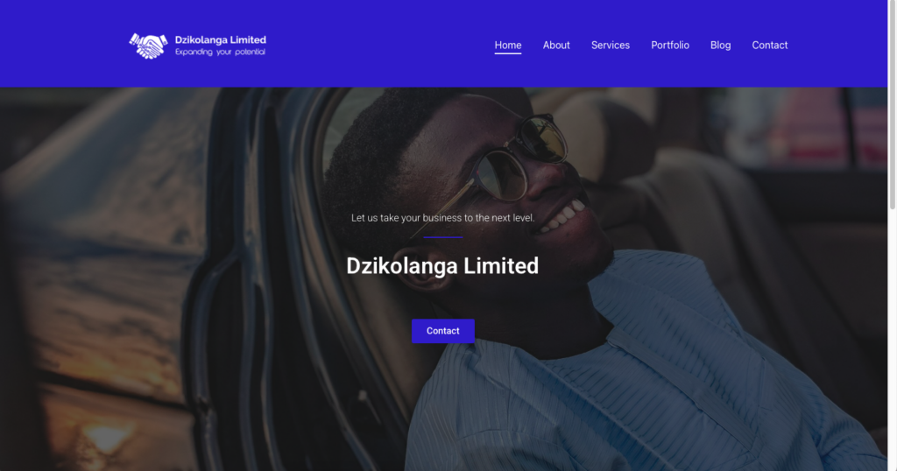
Task: Go to the About page
Action: pos(556,46)
